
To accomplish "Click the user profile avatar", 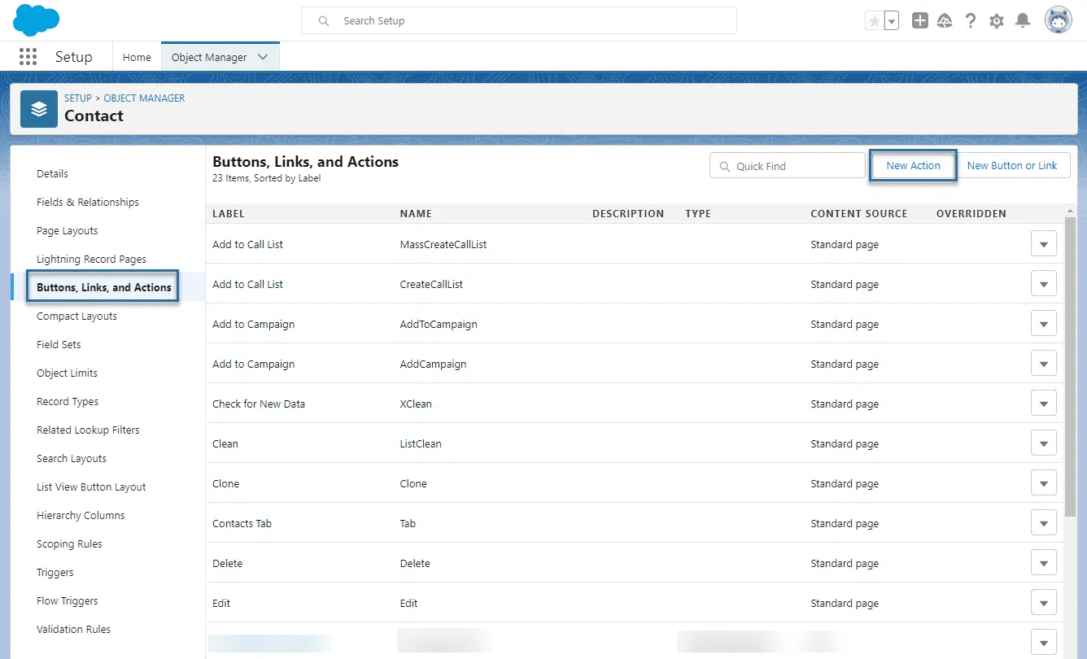I will tap(1059, 21).
